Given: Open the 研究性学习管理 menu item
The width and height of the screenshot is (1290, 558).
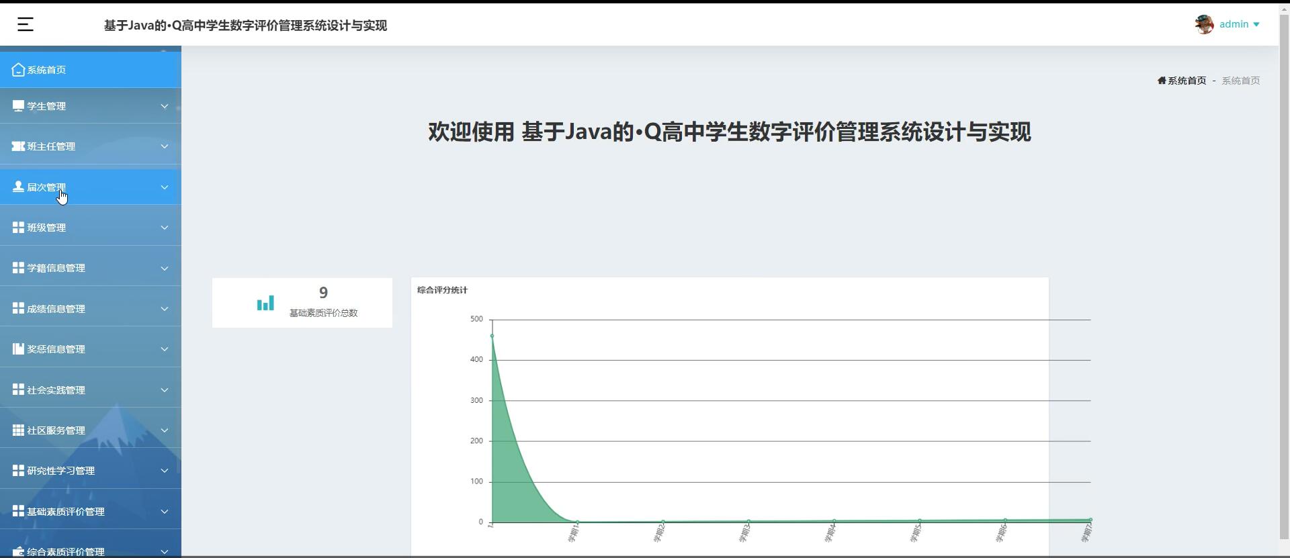Looking at the screenshot, I should click(x=91, y=471).
